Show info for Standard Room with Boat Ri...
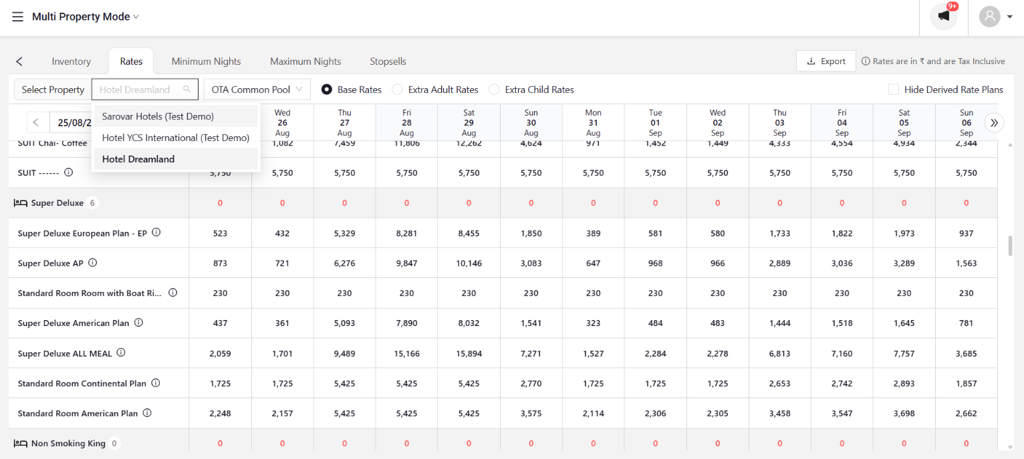This screenshot has width=1024, height=459. 172,293
